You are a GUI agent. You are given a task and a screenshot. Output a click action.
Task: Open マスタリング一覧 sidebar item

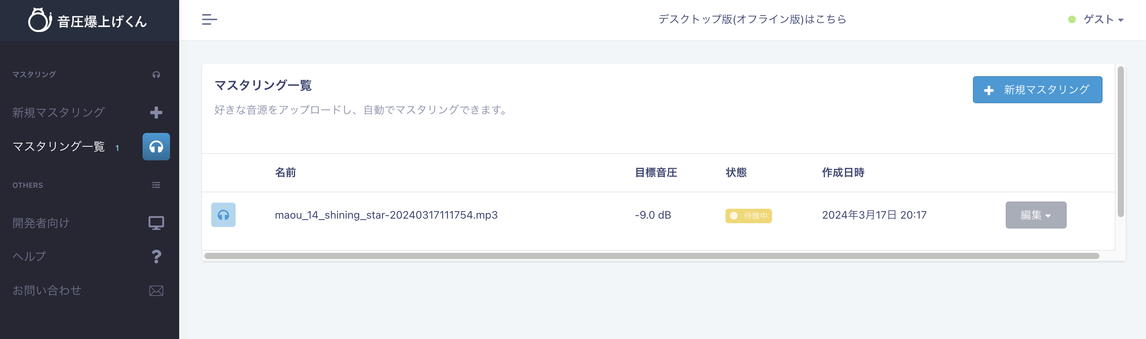pyautogui.click(x=59, y=147)
